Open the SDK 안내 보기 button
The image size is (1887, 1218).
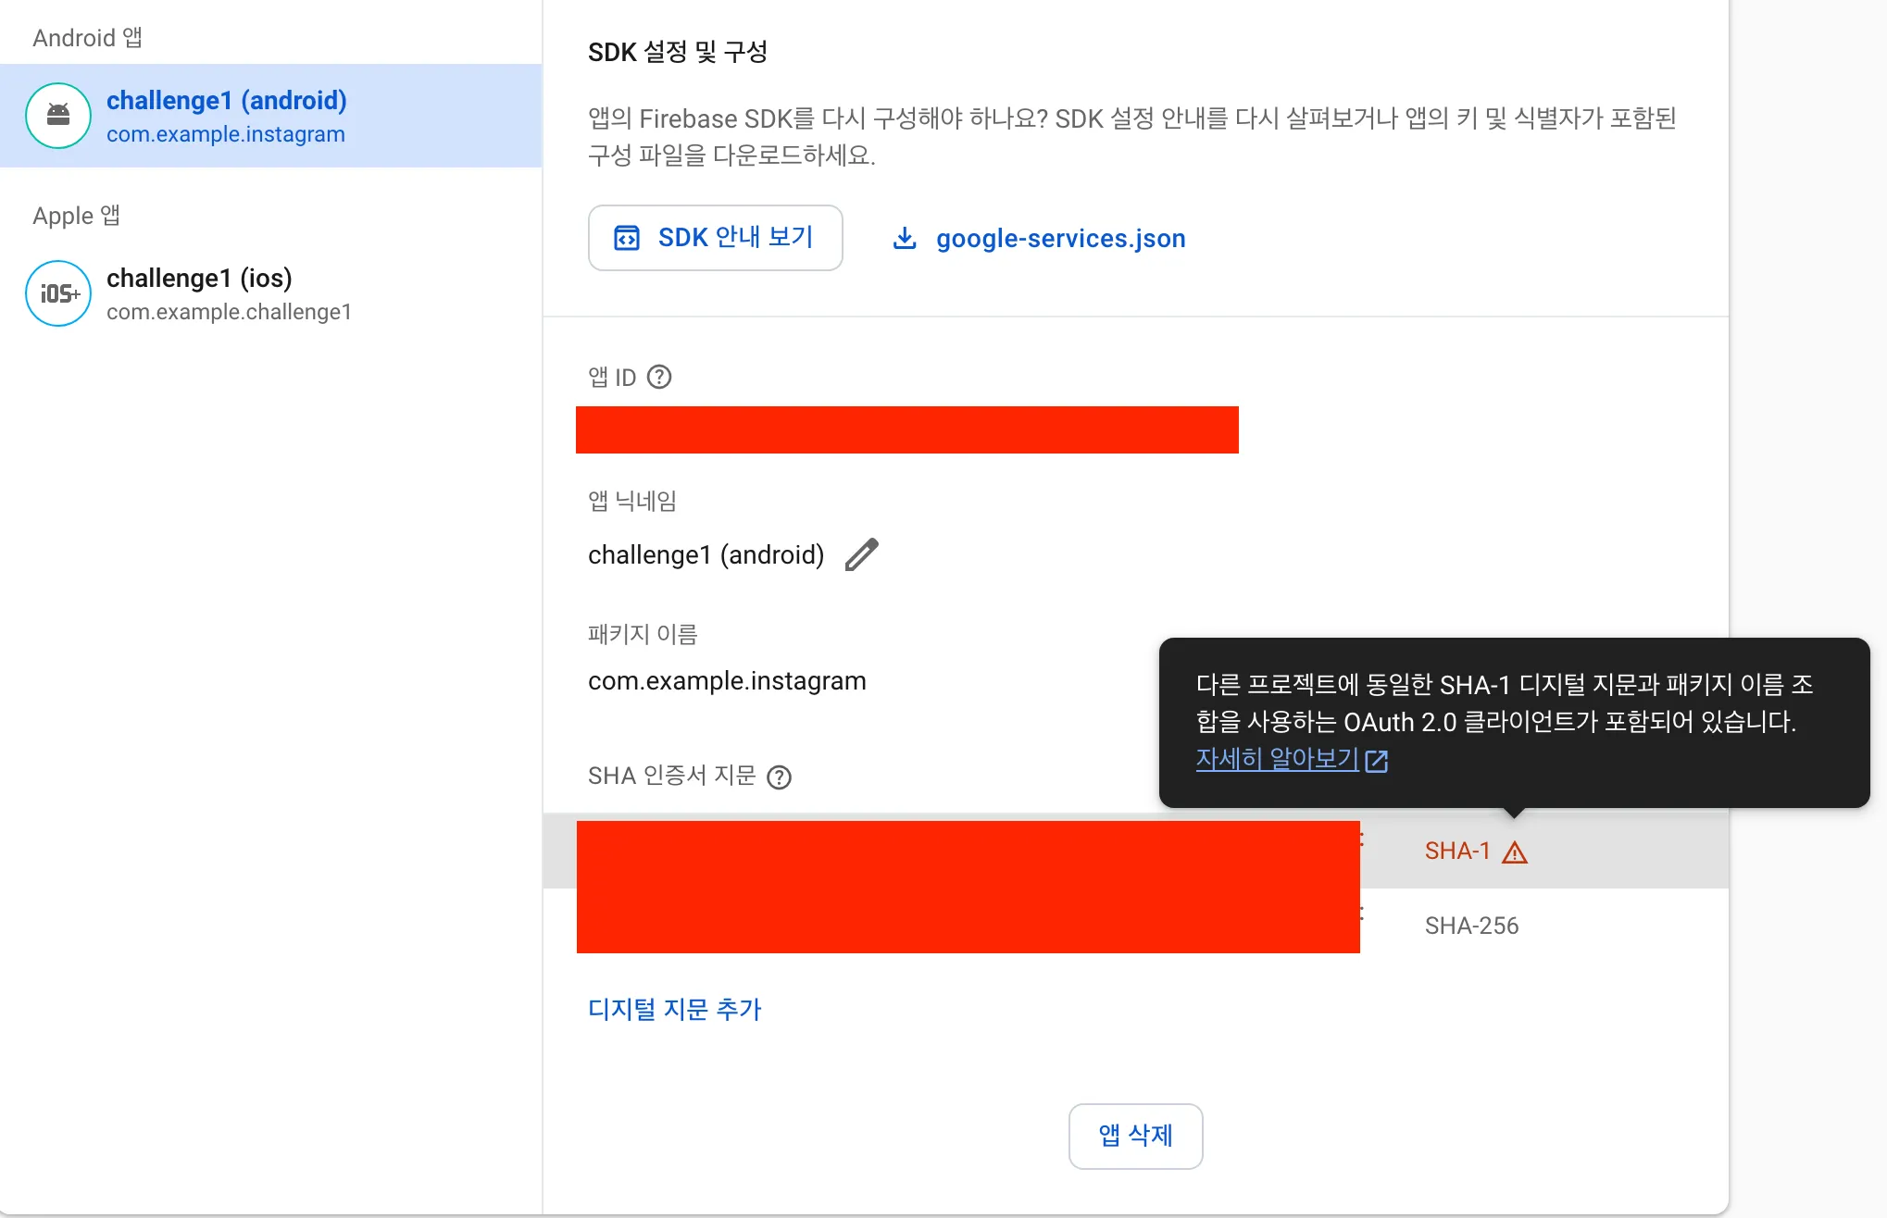tap(715, 239)
